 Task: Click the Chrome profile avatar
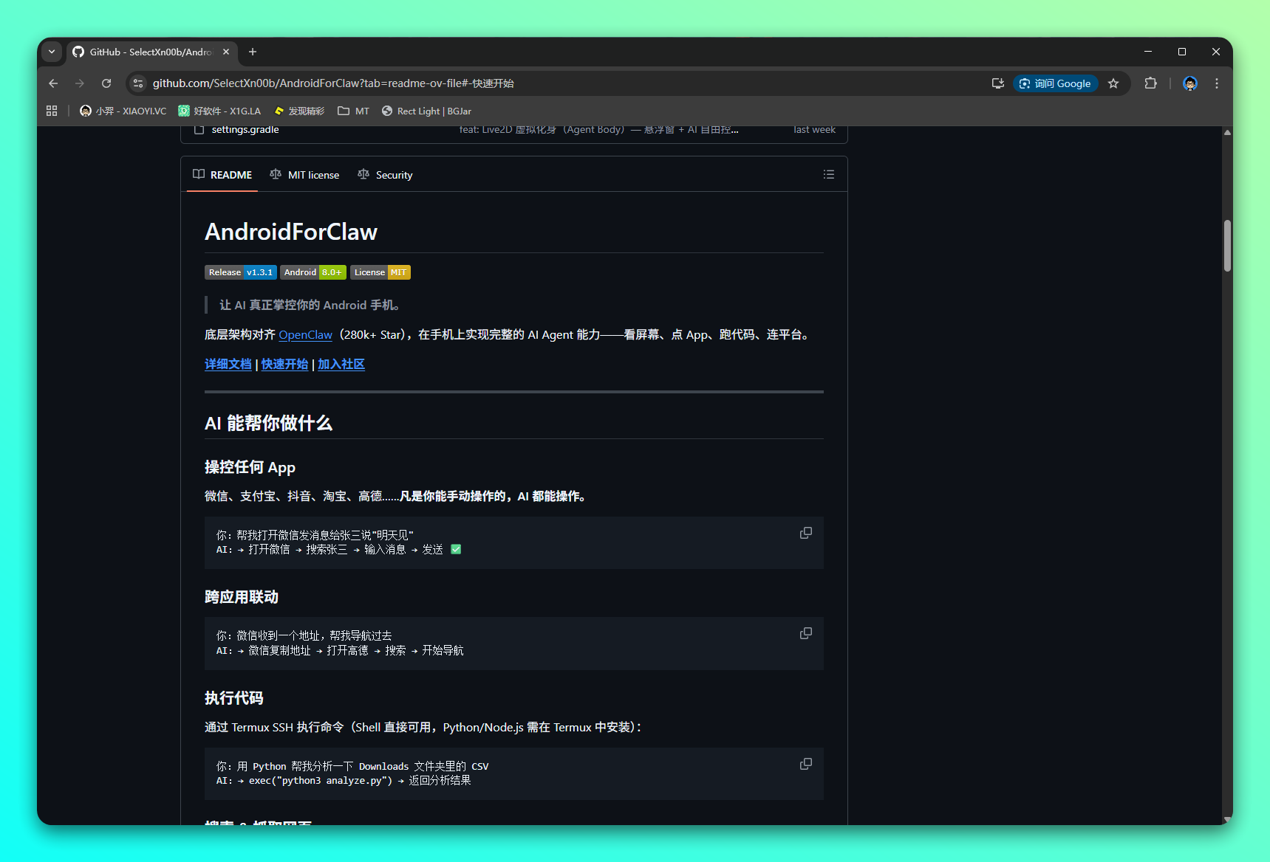pyautogui.click(x=1189, y=83)
